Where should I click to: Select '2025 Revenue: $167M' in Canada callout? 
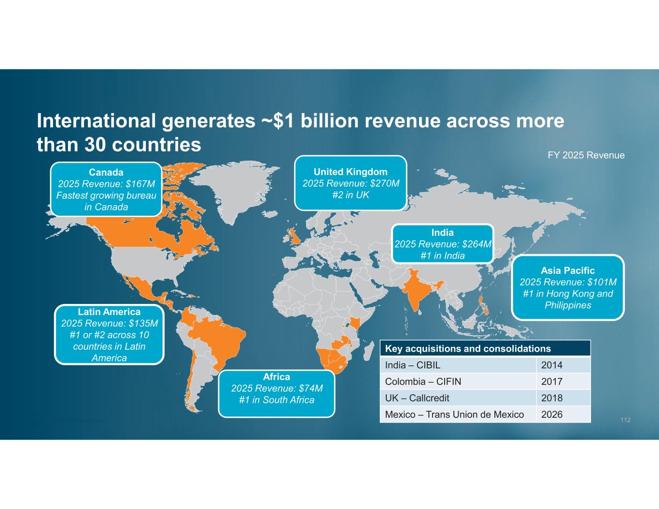pos(106,184)
